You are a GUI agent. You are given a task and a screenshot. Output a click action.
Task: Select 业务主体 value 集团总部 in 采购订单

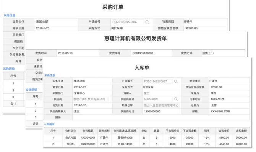tap(42, 22)
